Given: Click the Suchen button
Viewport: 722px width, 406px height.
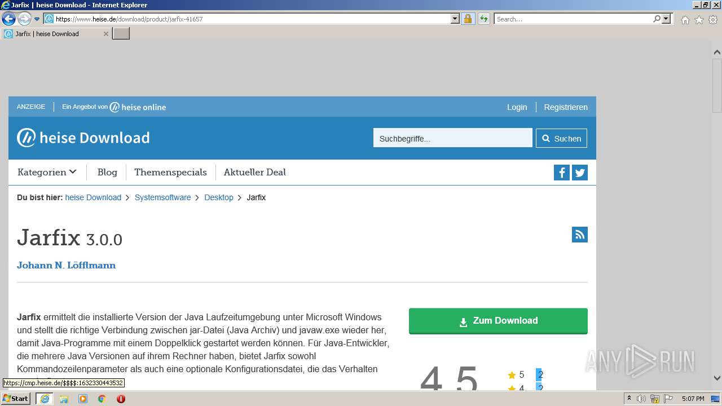Looking at the screenshot, I should (x=561, y=138).
